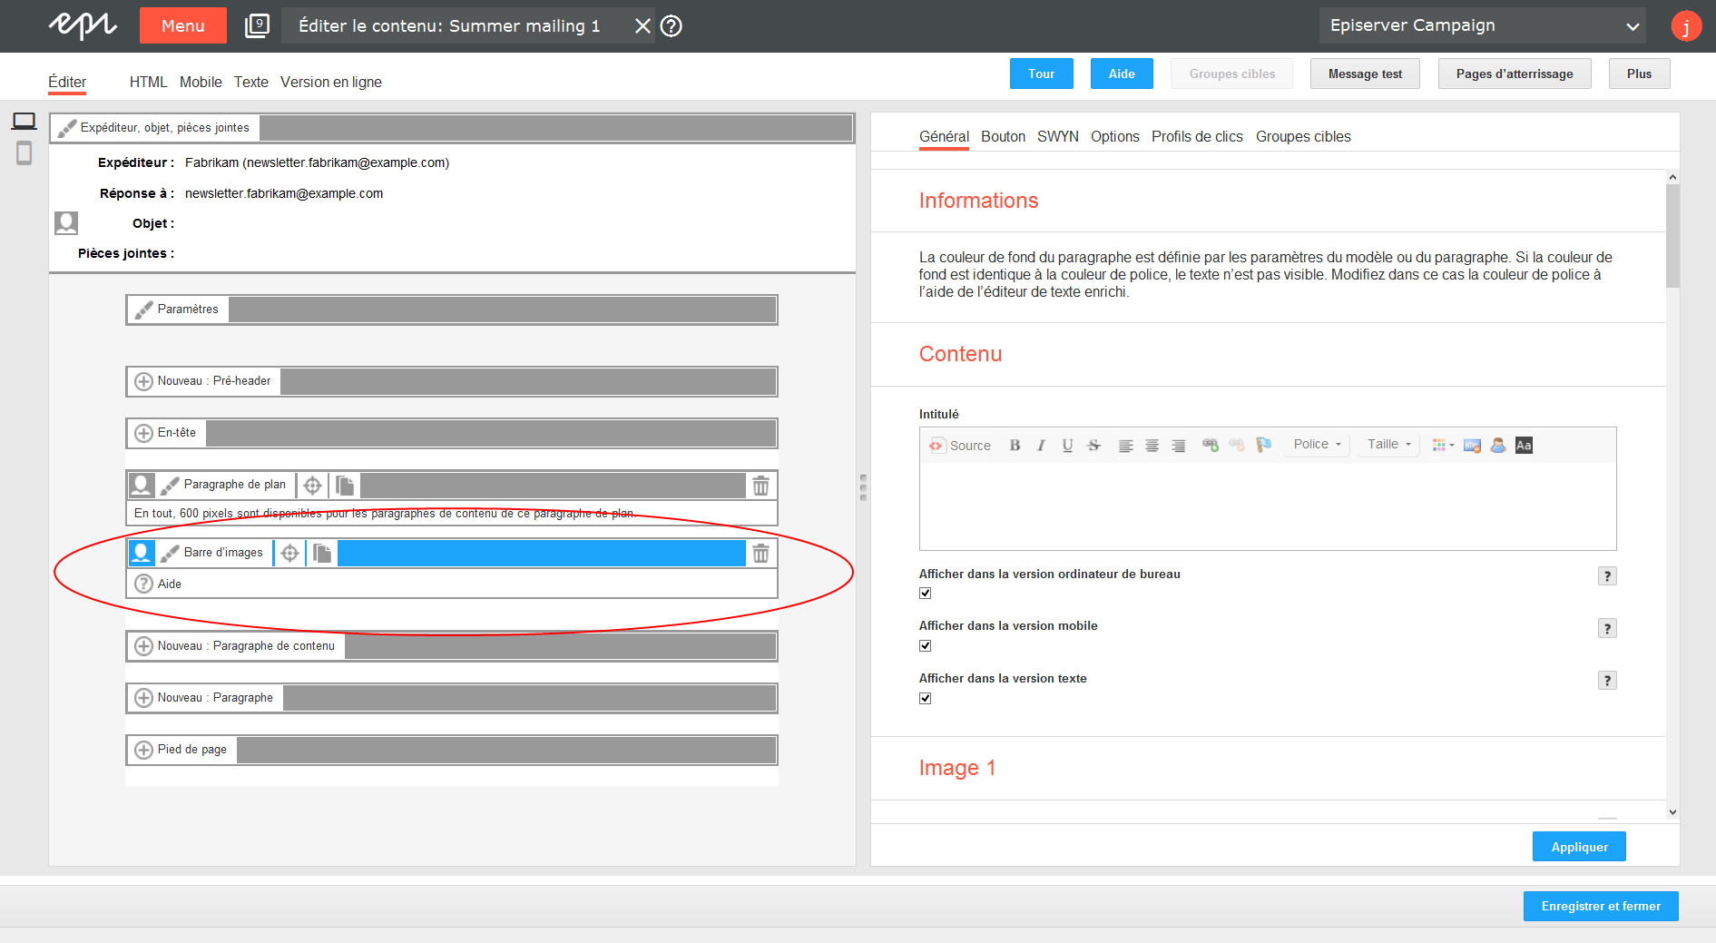Viewport: 1716px width, 943px height.
Task: Open the Episerver Campaign client dropdown
Action: pos(1484,25)
